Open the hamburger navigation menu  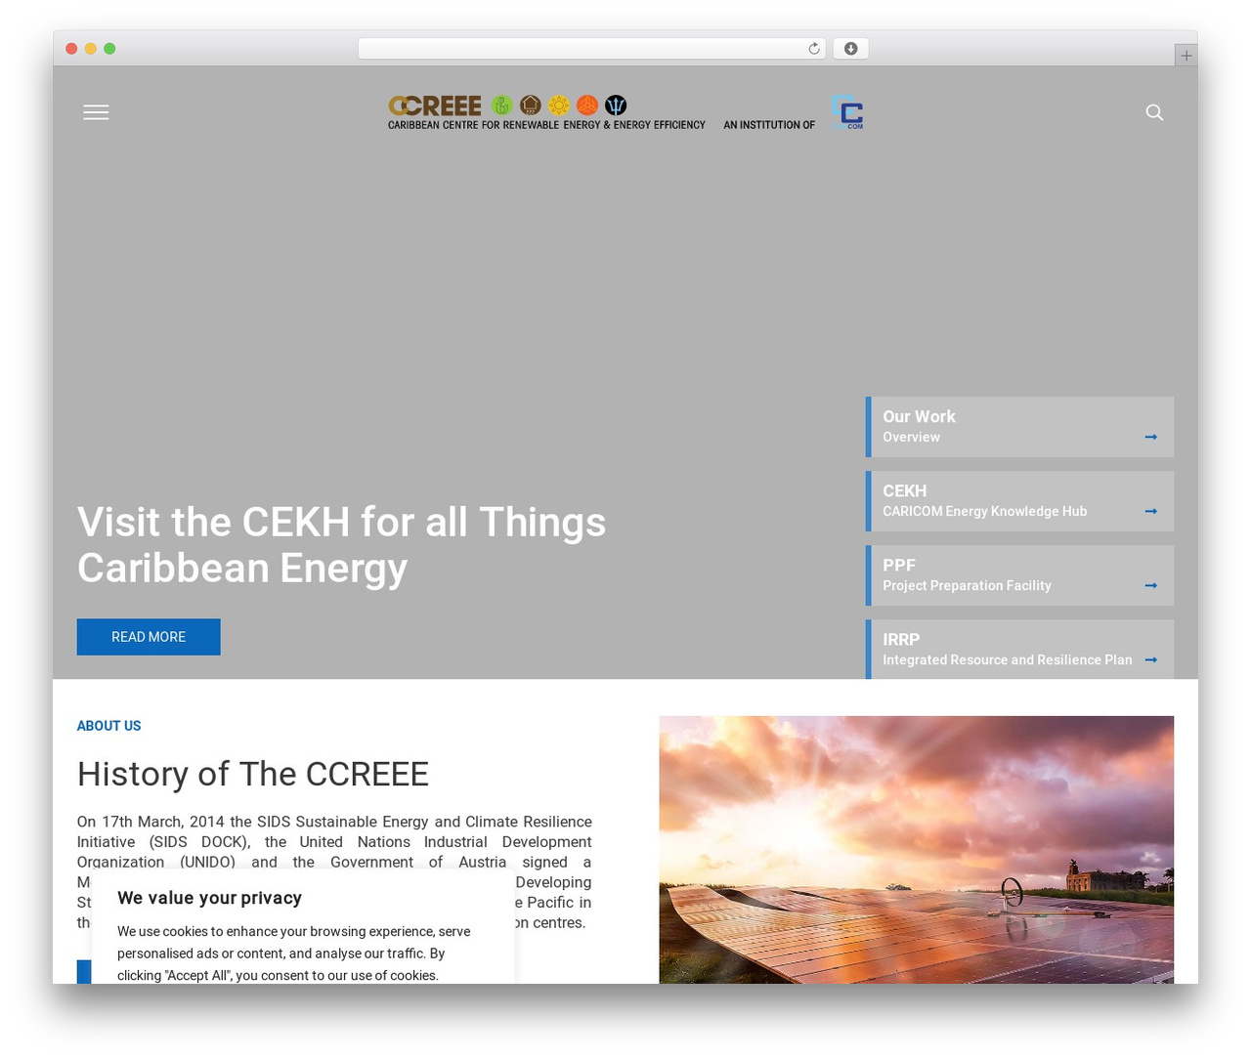tap(96, 112)
